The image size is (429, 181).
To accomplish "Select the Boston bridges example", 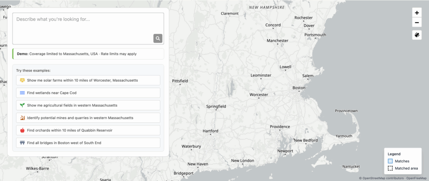I will (x=88, y=143).
